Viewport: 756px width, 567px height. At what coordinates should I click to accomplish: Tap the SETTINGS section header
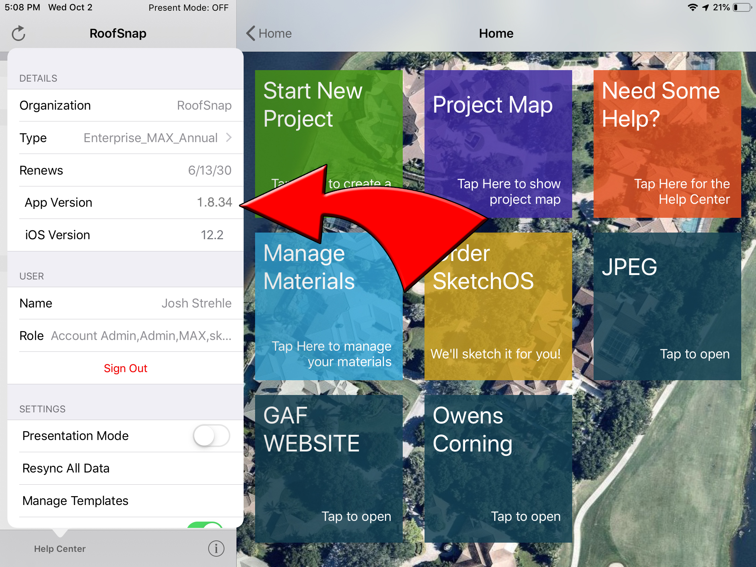click(x=42, y=409)
